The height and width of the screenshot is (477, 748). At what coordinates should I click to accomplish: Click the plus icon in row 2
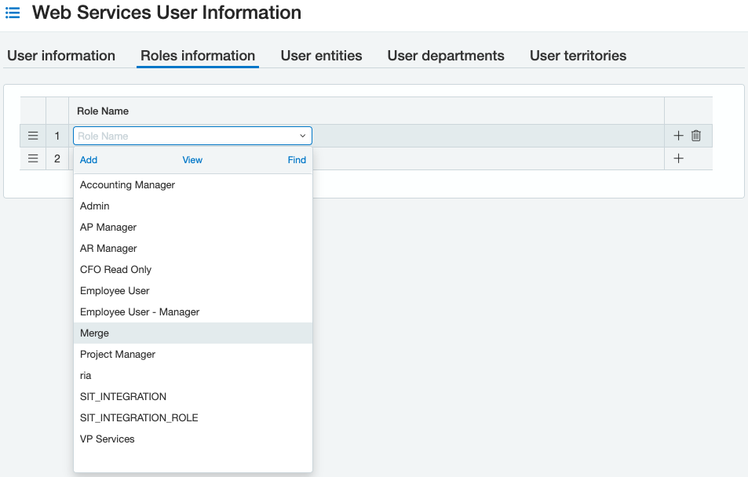click(679, 158)
